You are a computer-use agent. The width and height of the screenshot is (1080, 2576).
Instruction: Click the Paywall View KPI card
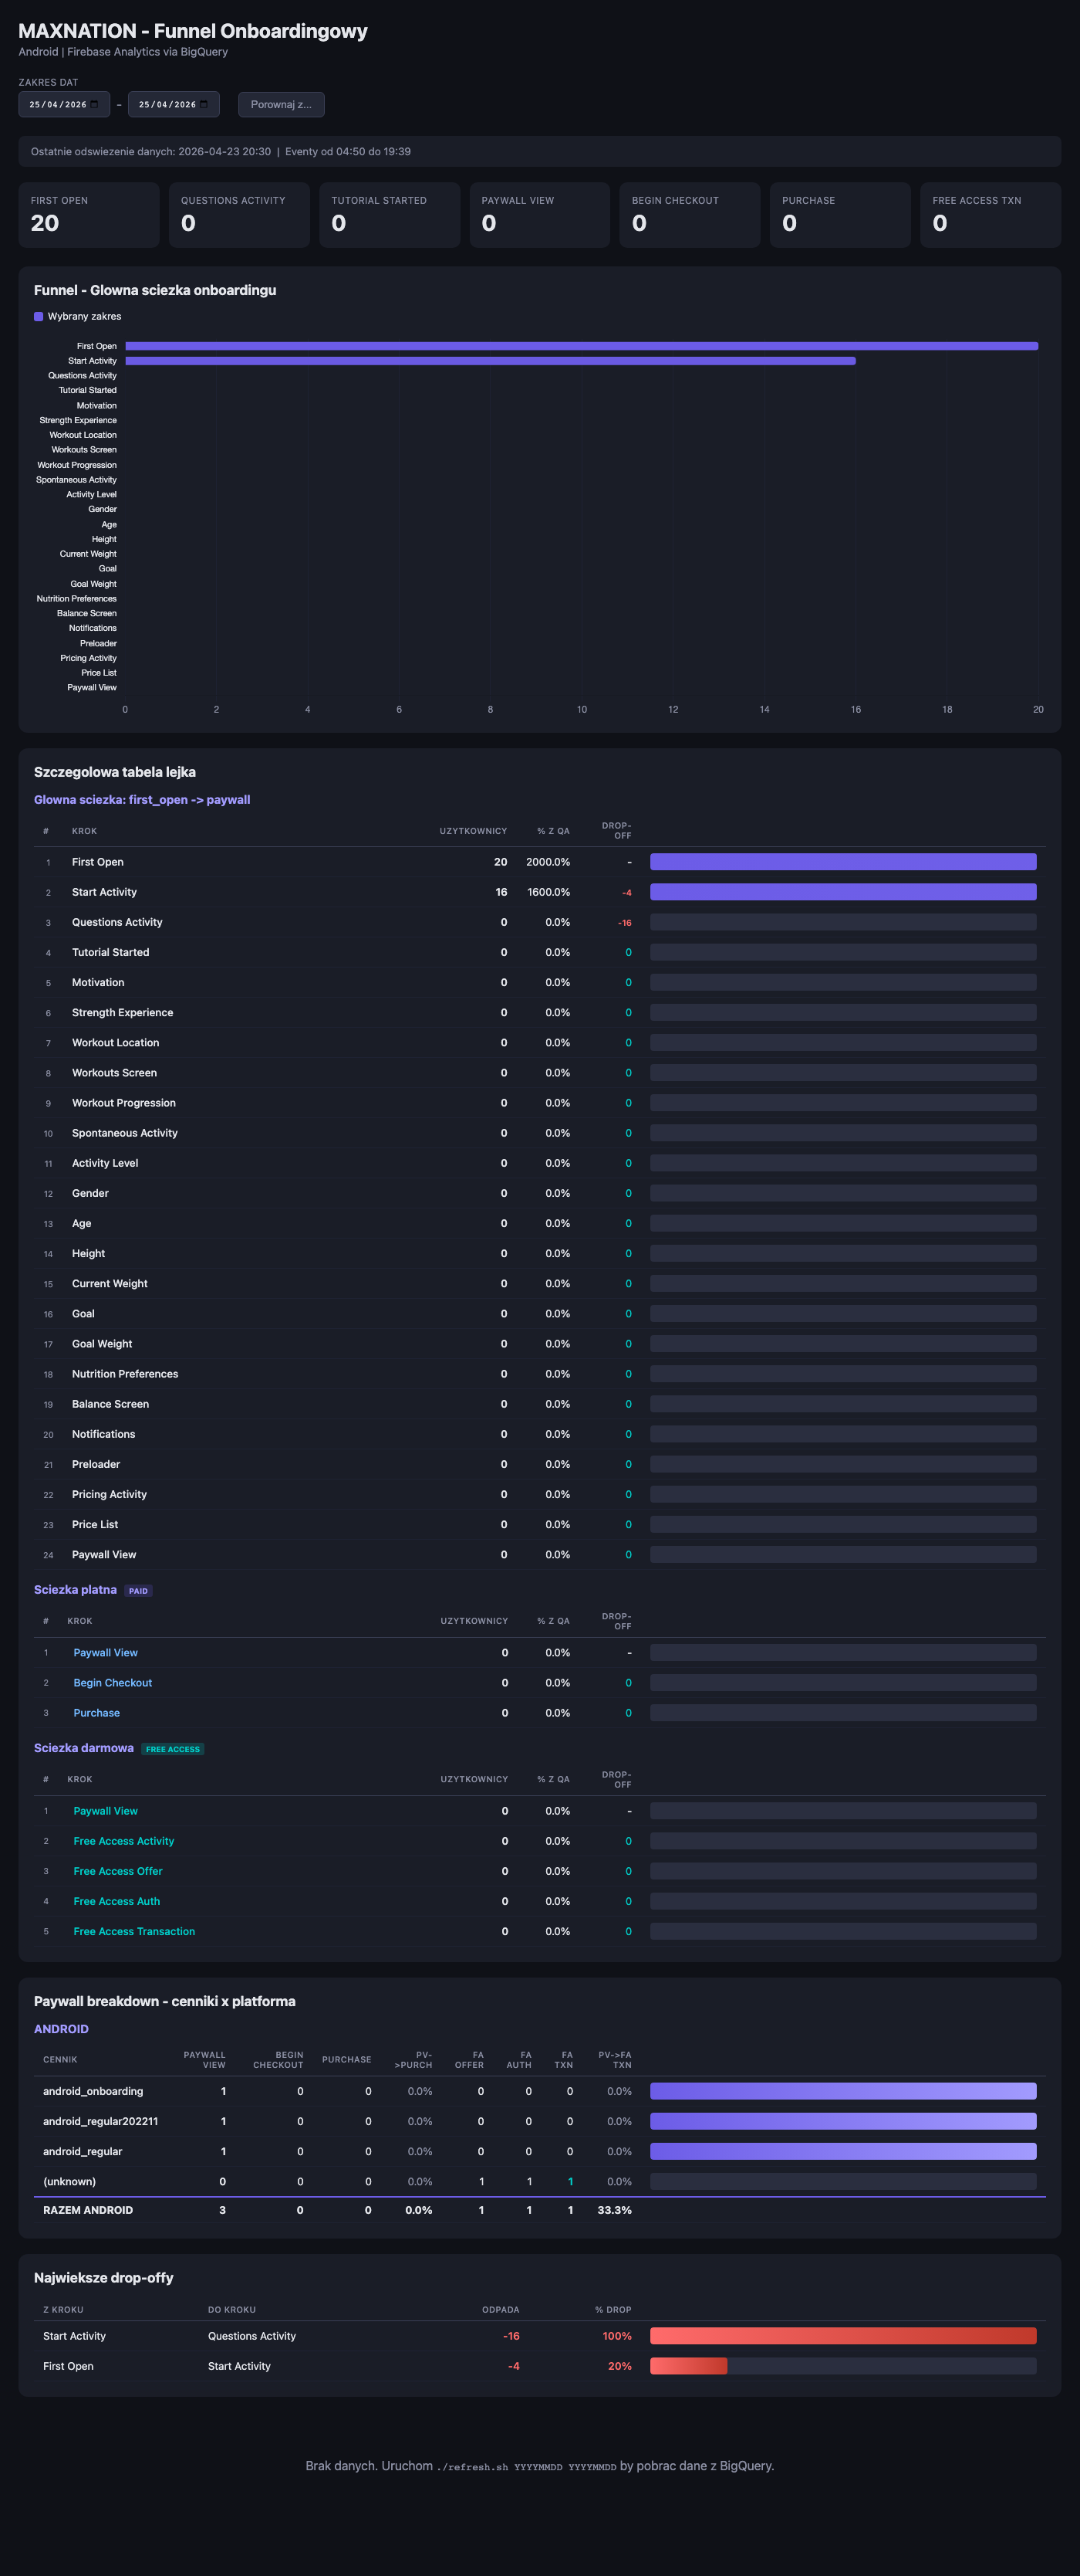click(x=539, y=215)
